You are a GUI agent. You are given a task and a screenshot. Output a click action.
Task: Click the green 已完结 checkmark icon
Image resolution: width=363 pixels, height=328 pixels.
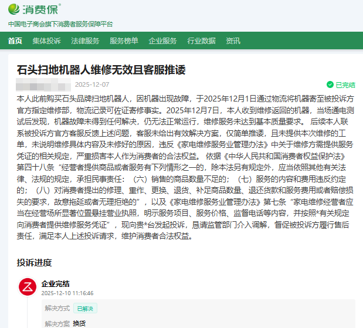pyautogui.click(x=330, y=84)
